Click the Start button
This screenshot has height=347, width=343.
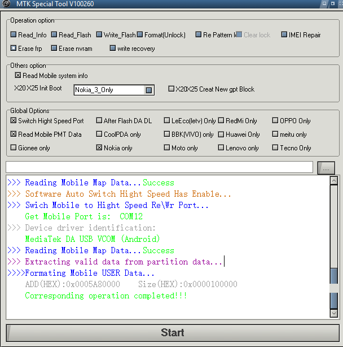tap(173, 333)
